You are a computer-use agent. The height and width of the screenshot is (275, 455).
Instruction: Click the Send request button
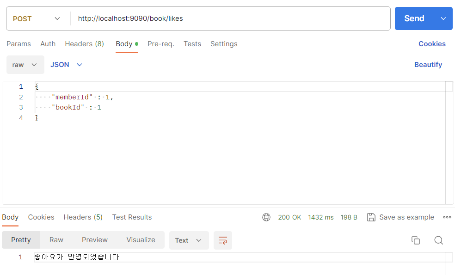click(414, 18)
